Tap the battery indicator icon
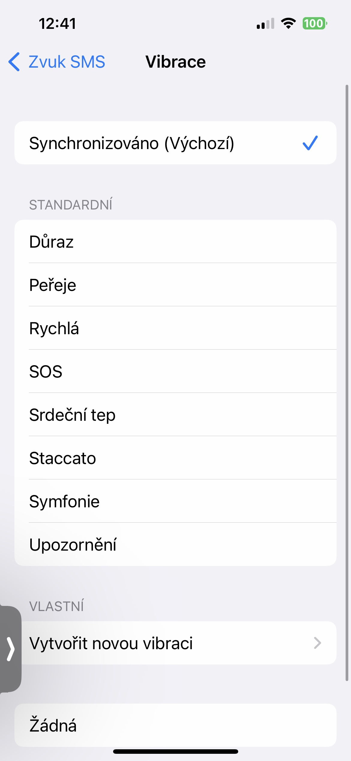Viewport: 351px width, 761px height. 314,23
